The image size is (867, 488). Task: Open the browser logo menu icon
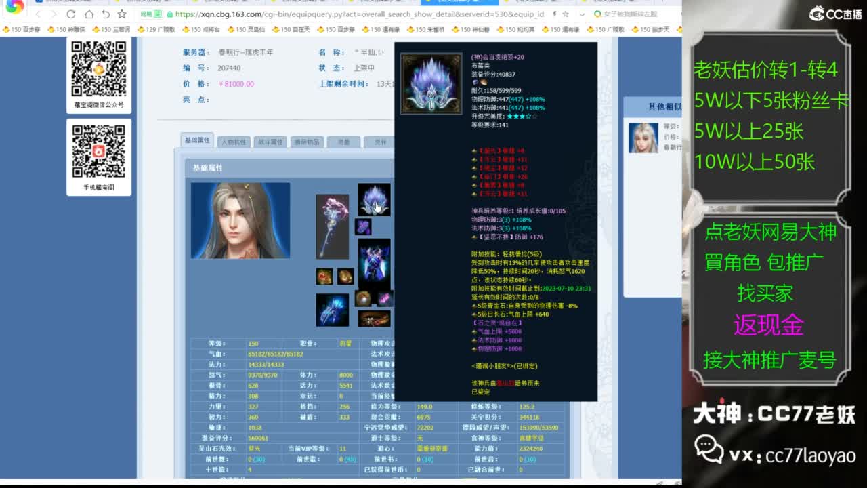[15, 7]
